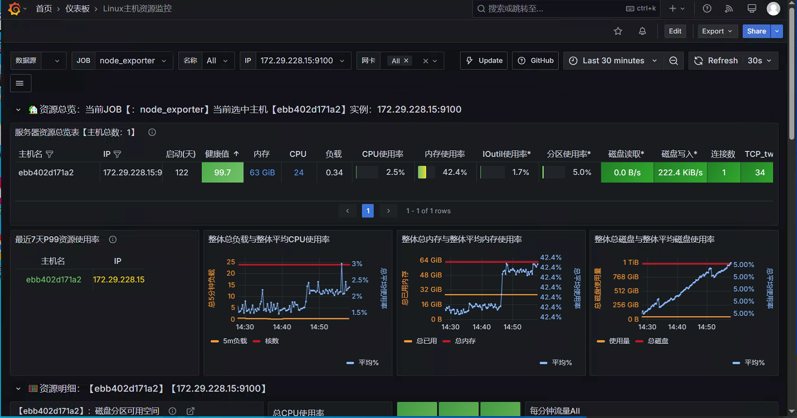The image size is (797, 418).
Task: Open external link icon on 磁盘分区可用空间 panel
Action: coord(190,411)
